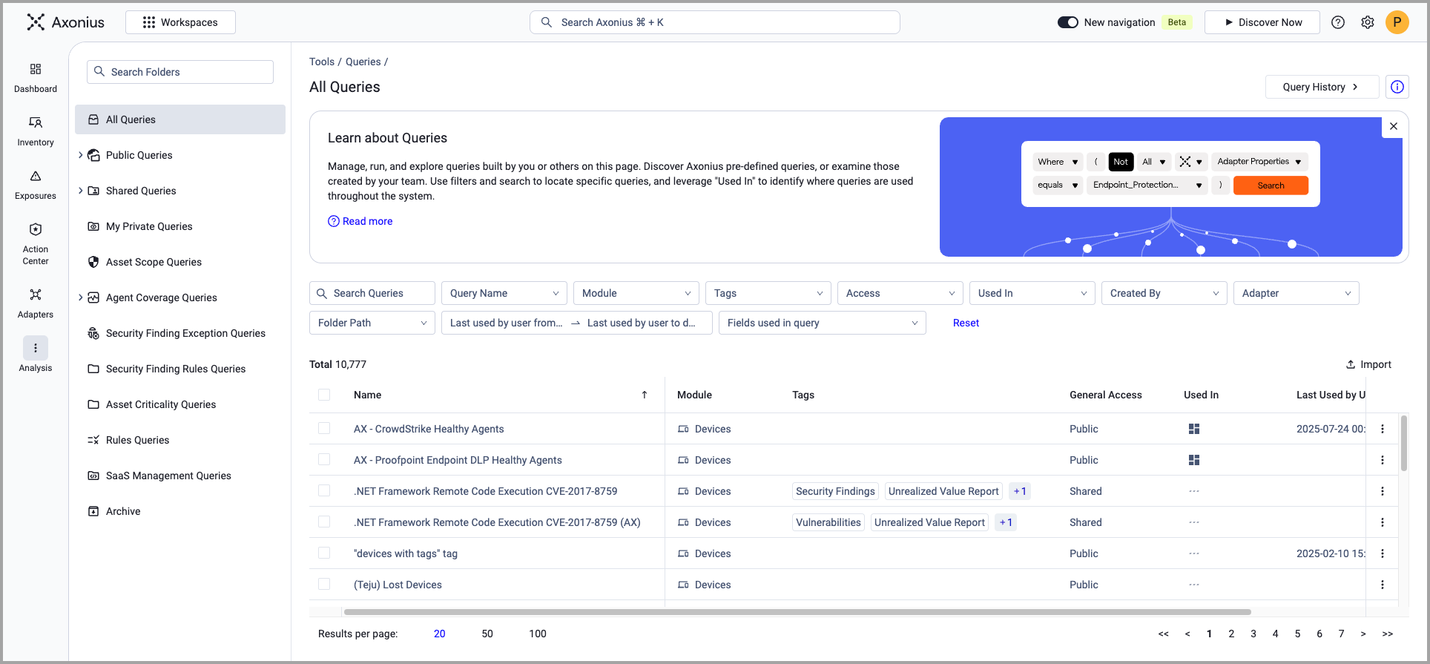The height and width of the screenshot is (664, 1430).
Task: Open the help question mark icon
Action: click(x=1338, y=22)
